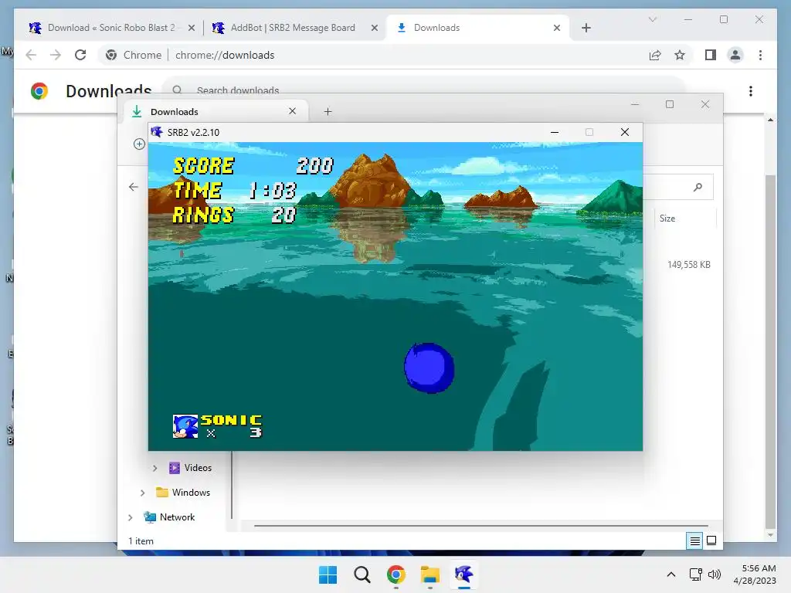Open Chrome three-dot main menu
The width and height of the screenshot is (791, 593).
[x=760, y=55]
